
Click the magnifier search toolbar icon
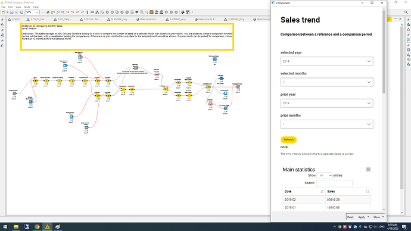[147, 13]
